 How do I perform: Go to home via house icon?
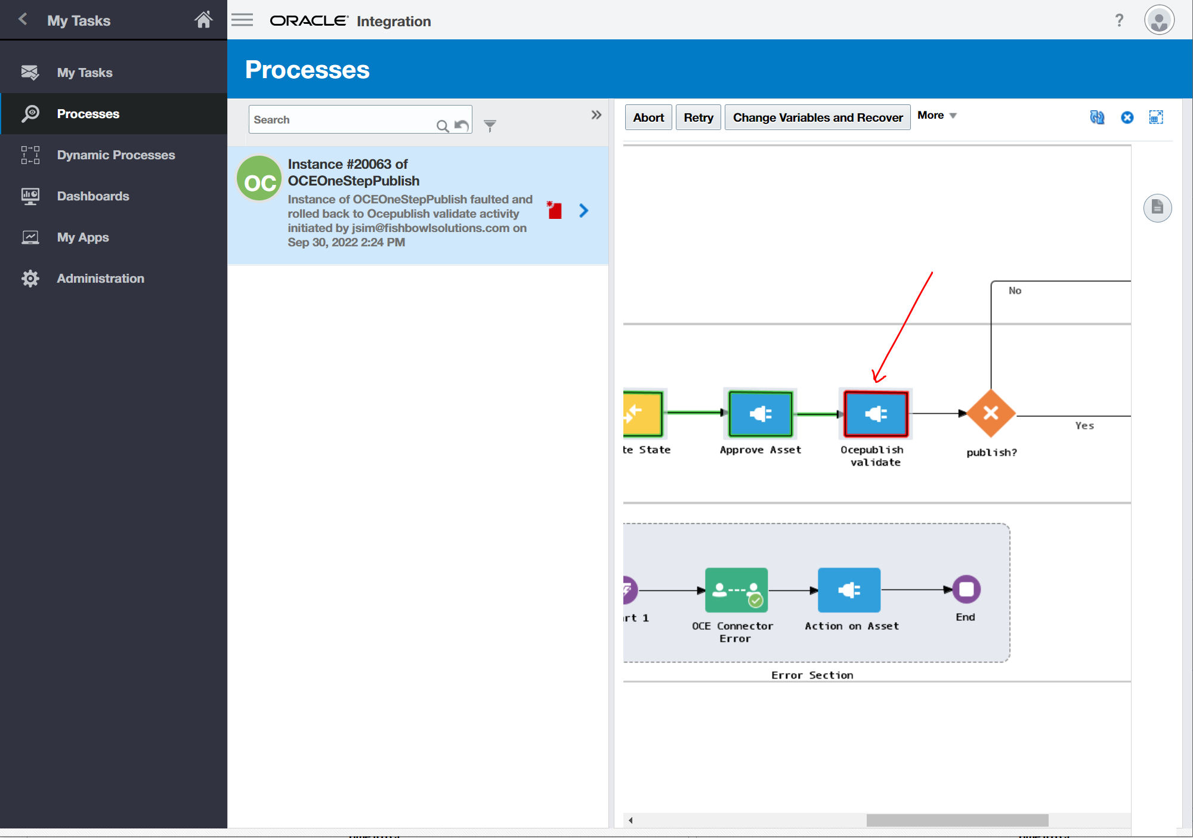point(203,20)
